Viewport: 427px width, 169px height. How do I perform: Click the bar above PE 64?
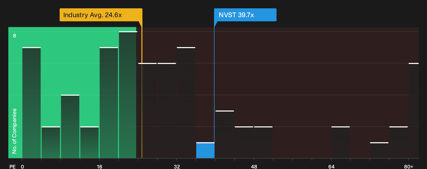click(x=340, y=142)
